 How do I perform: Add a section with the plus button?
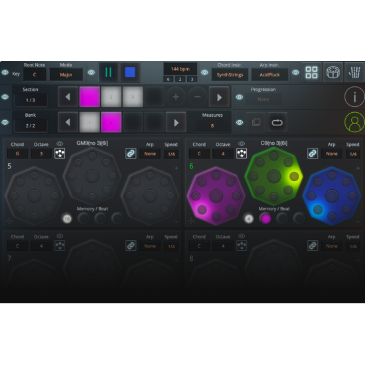coord(176,97)
